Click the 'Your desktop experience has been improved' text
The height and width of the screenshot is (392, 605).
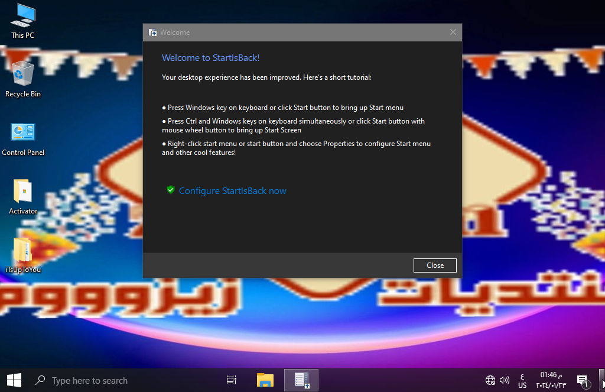(x=266, y=77)
